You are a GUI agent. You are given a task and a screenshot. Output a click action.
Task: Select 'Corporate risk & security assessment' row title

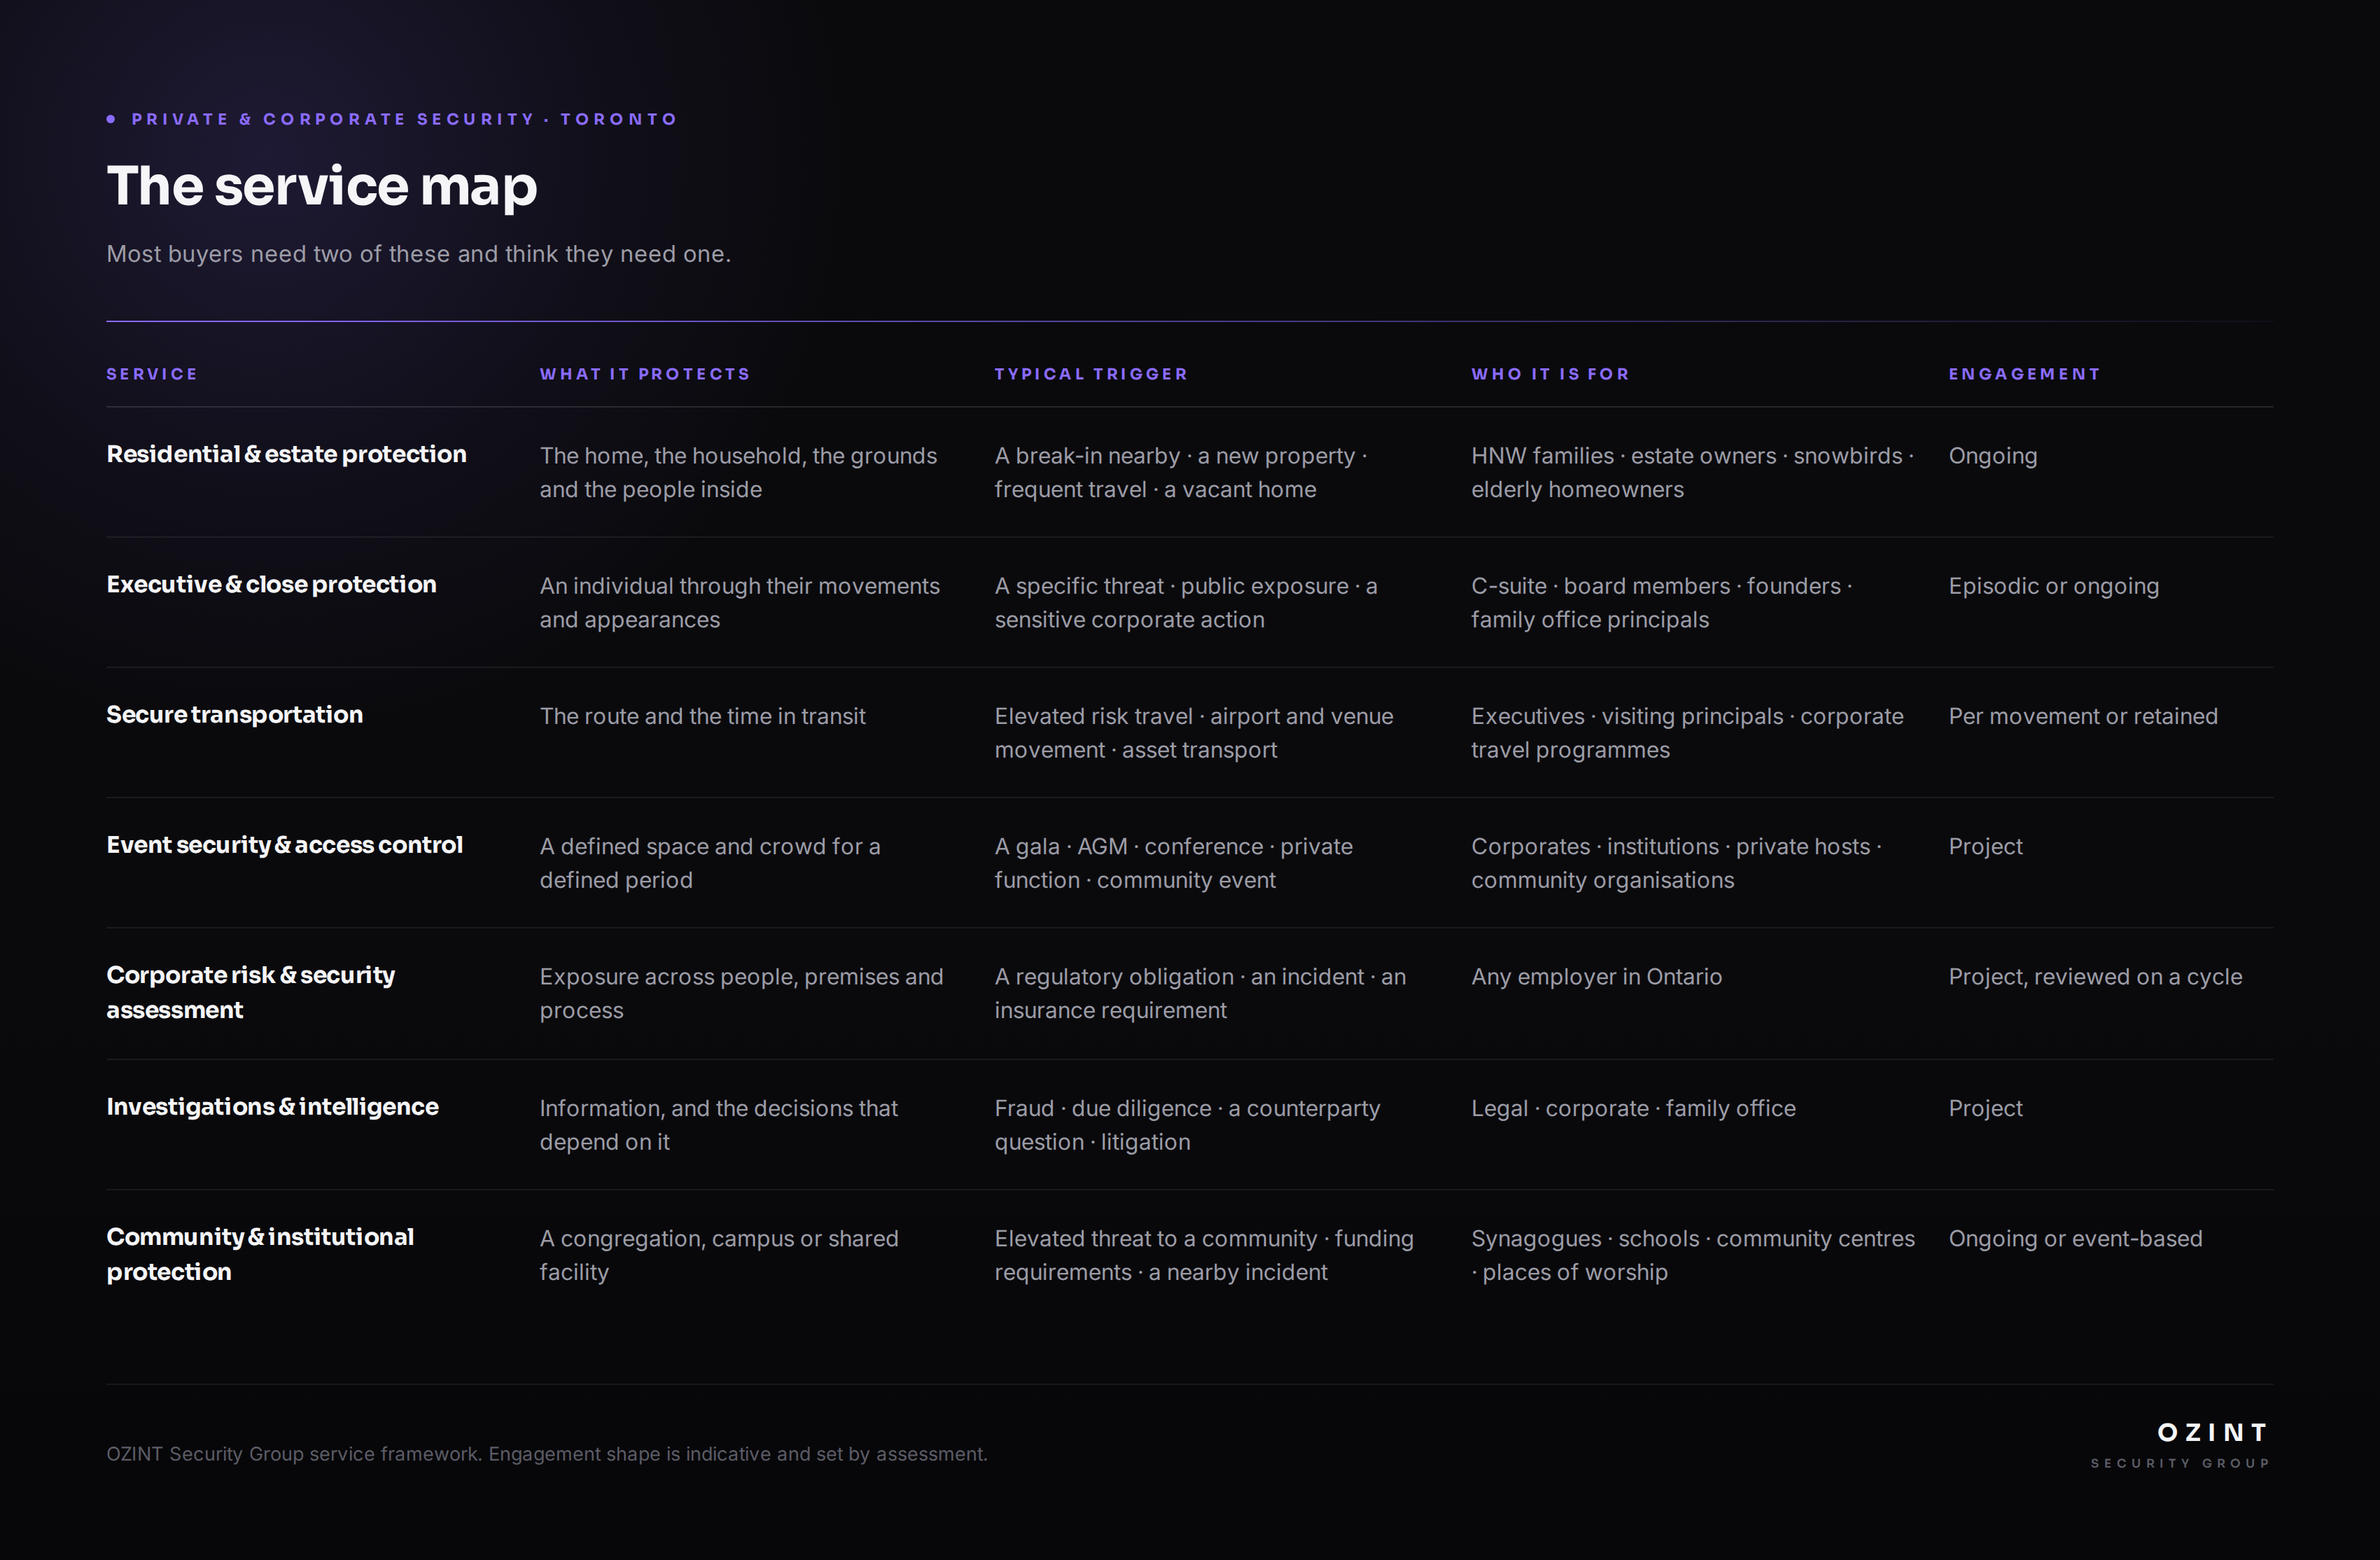(x=250, y=992)
